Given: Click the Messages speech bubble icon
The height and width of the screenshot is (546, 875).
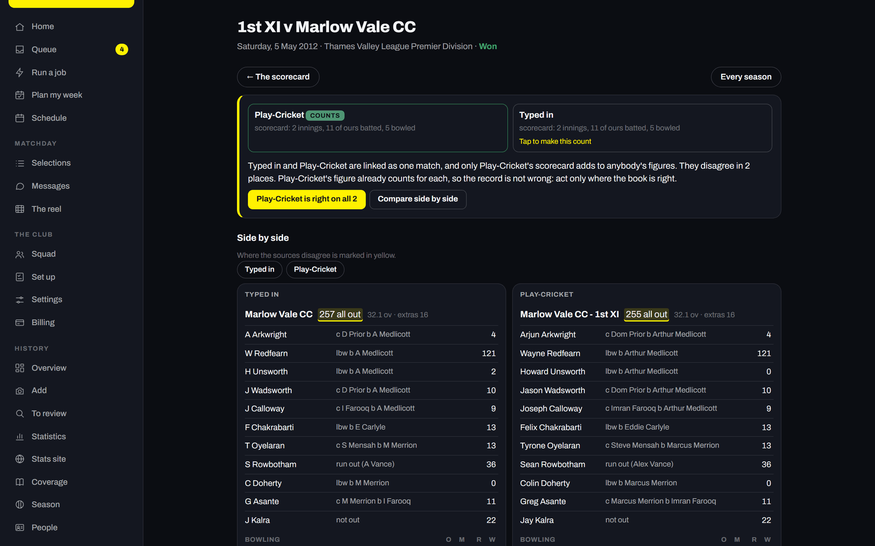Looking at the screenshot, I should coord(20,186).
